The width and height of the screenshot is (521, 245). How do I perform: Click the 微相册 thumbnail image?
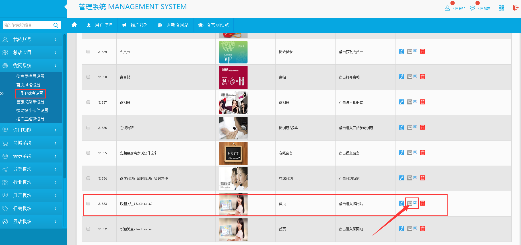(233, 103)
